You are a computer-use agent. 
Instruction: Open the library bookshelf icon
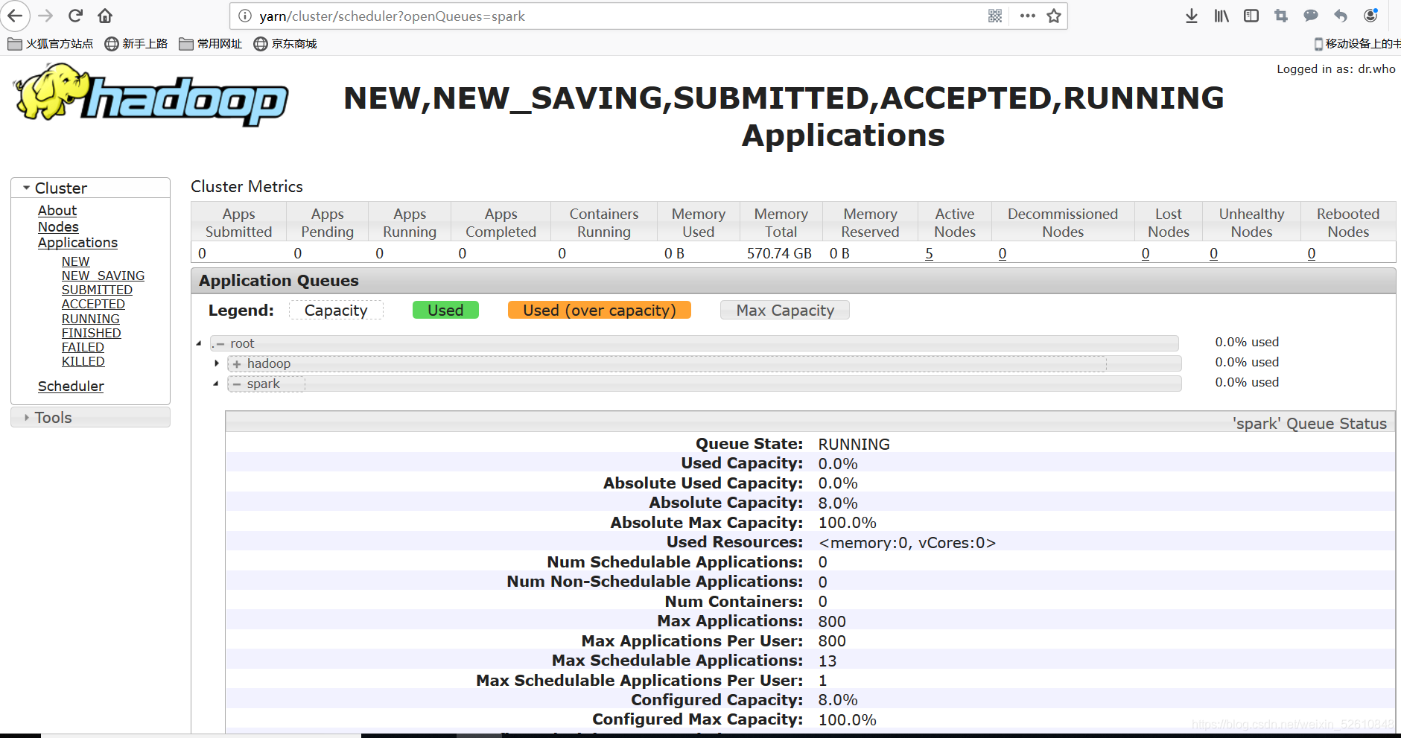click(x=1221, y=16)
